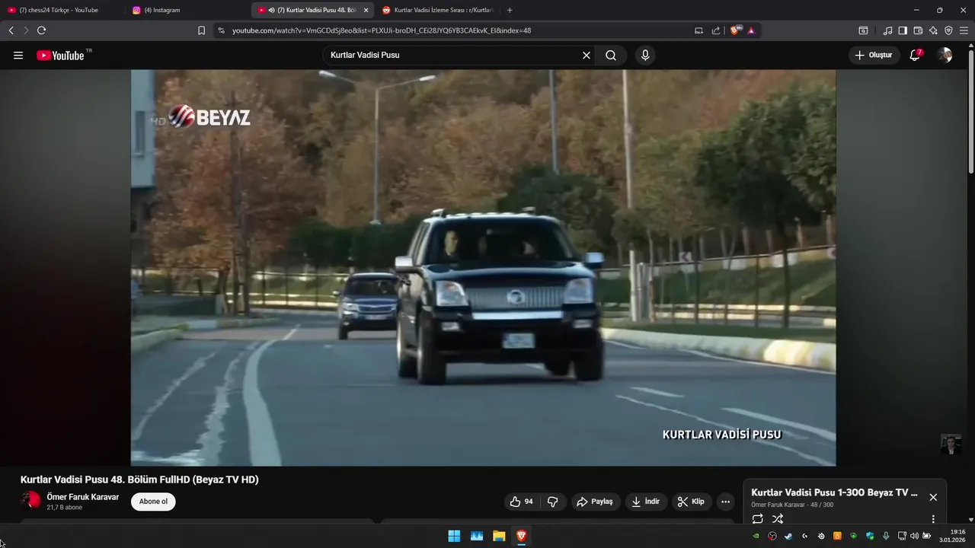Click the address bar URL
This screenshot has width=975, height=548.
[x=382, y=30]
